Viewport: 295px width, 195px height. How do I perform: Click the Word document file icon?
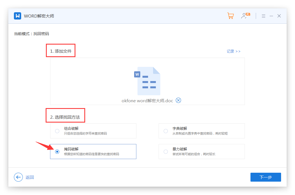click(x=147, y=81)
